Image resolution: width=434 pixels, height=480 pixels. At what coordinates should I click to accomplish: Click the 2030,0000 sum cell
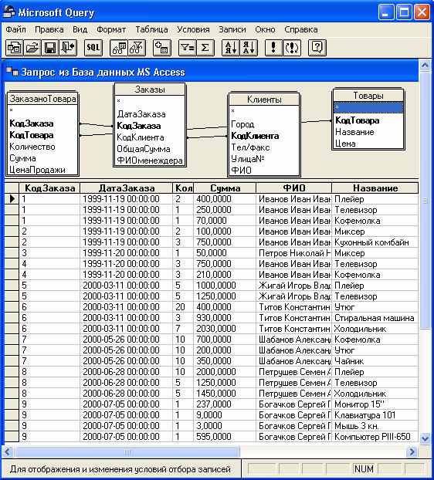click(x=225, y=329)
